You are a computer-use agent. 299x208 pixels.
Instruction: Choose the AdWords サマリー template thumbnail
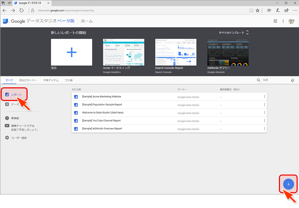(x=228, y=52)
